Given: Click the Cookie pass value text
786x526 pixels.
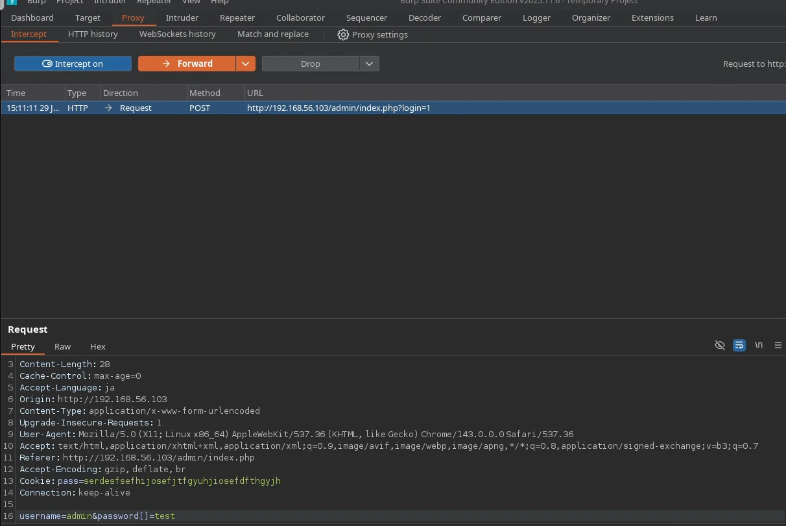Looking at the screenshot, I should 182,481.
